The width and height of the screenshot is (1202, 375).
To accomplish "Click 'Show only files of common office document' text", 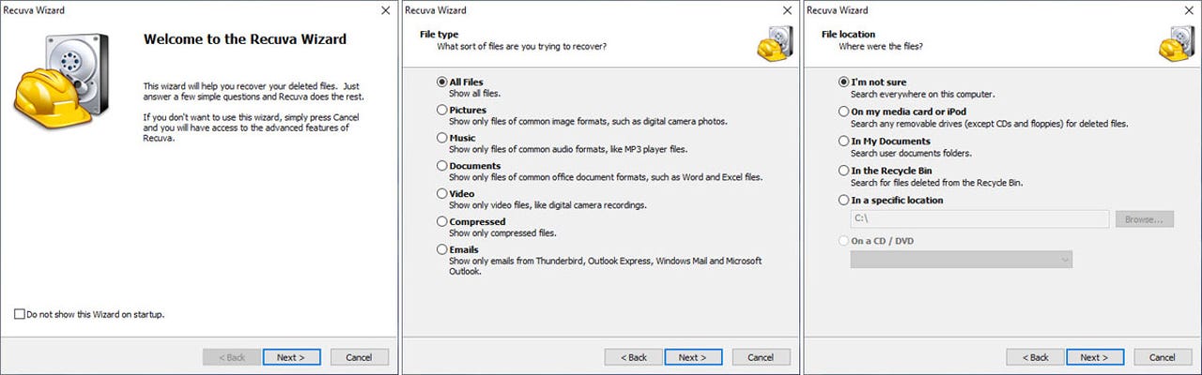I will (606, 177).
